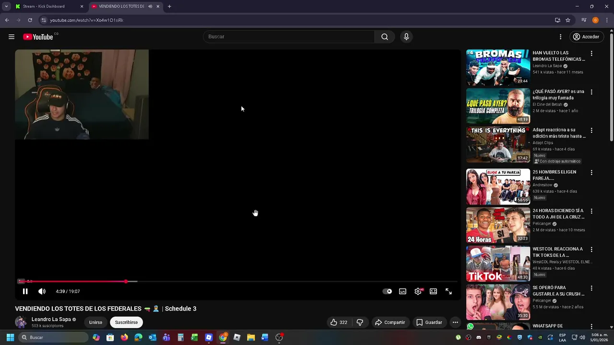Click the Windows taskbar Buscar search box
This screenshot has width=614, height=345.
(x=53, y=337)
